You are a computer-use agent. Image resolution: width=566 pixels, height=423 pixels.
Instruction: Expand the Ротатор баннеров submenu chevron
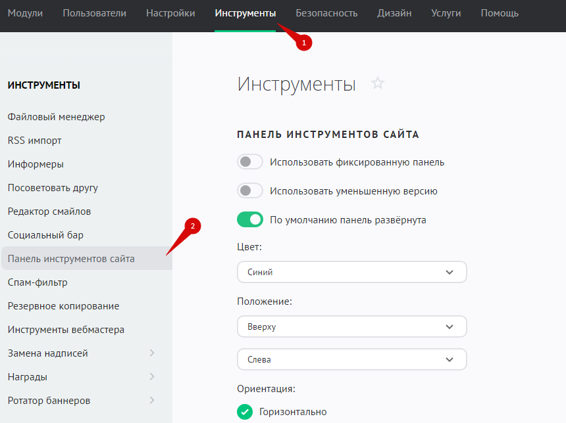[x=152, y=401]
